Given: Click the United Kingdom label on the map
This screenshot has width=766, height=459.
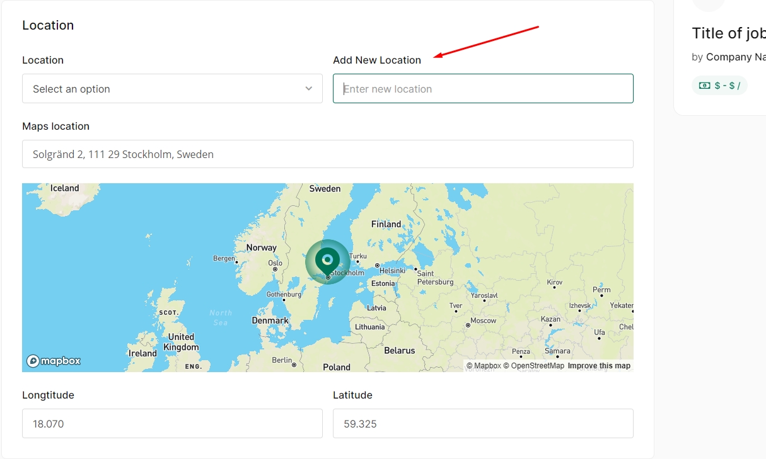Looking at the screenshot, I should 181,342.
